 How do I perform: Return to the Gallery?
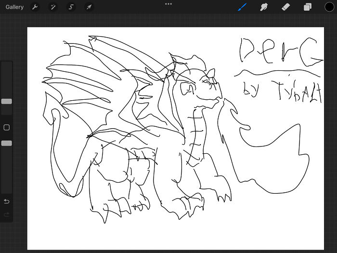(14, 7)
